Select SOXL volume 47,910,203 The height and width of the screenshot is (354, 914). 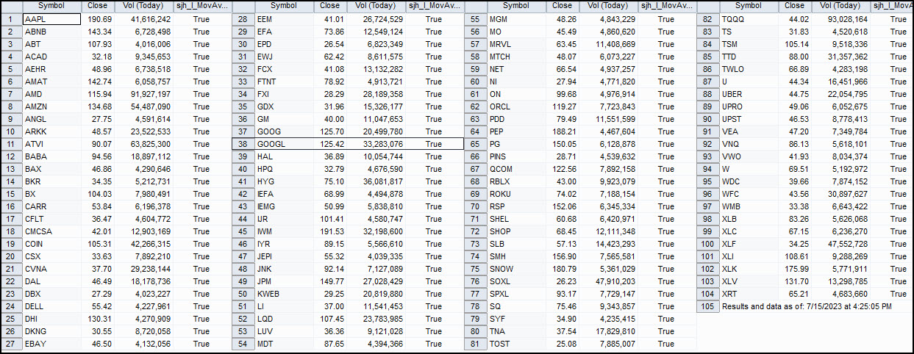pyautogui.click(x=608, y=281)
